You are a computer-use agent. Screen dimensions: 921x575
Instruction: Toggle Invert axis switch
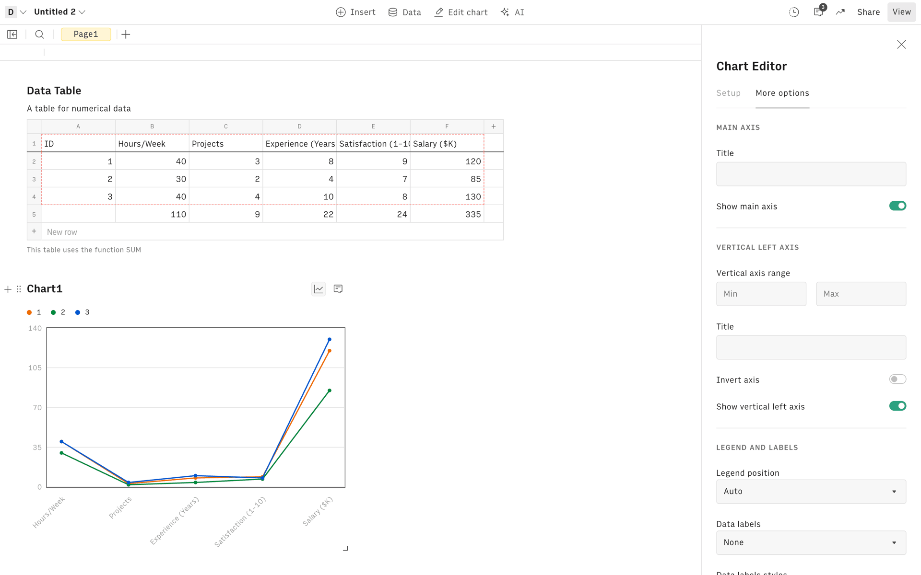pyautogui.click(x=897, y=379)
